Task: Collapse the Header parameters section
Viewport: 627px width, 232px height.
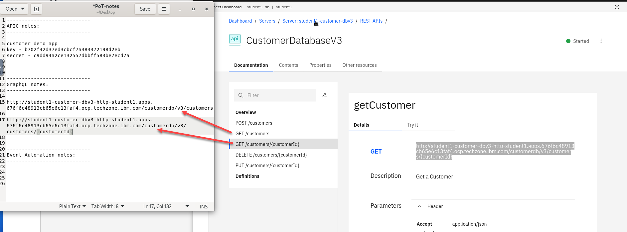Action: pyautogui.click(x=419, y=206)
